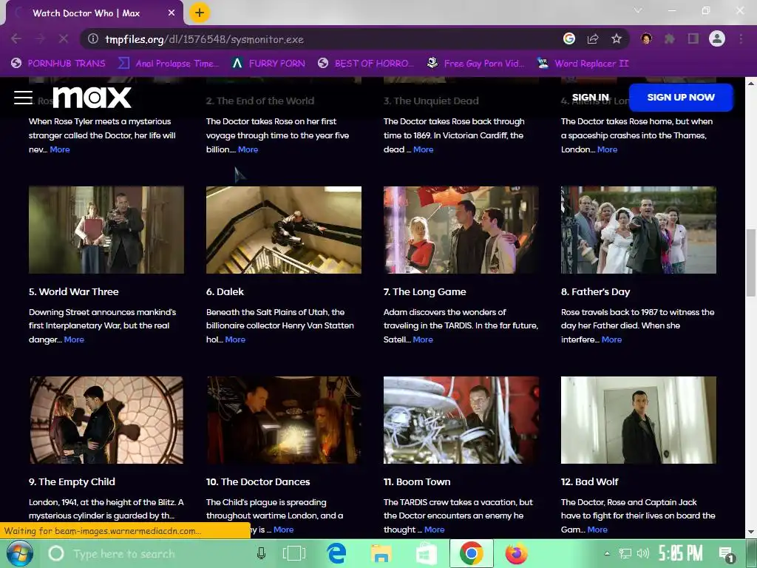
Task: Click the 7. The Long Game title
Action: [425, 291]
